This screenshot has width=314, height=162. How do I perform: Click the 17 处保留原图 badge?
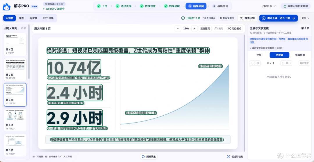(x=227, y=18)
